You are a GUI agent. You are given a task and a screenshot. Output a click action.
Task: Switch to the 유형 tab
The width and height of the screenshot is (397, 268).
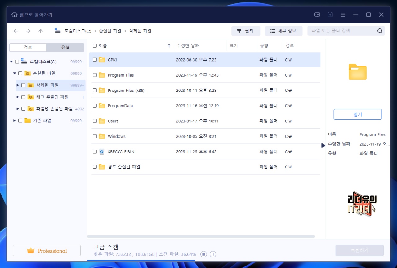point(65,48)
